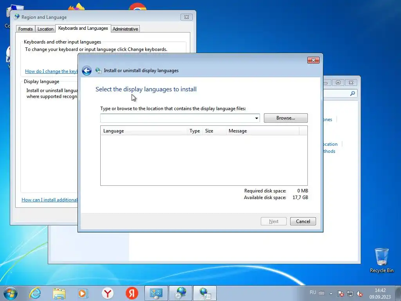401x301 pixels.
Task: Go back with the blue arrow button
Action: 87,71
